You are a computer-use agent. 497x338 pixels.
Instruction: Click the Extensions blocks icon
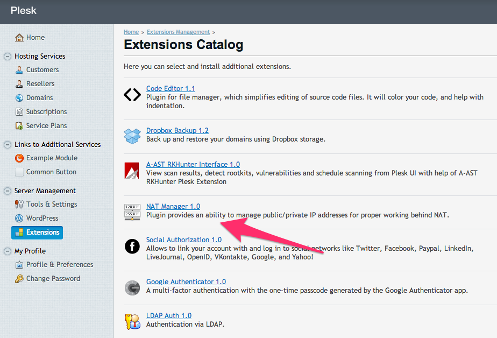[x=19, y=233]
